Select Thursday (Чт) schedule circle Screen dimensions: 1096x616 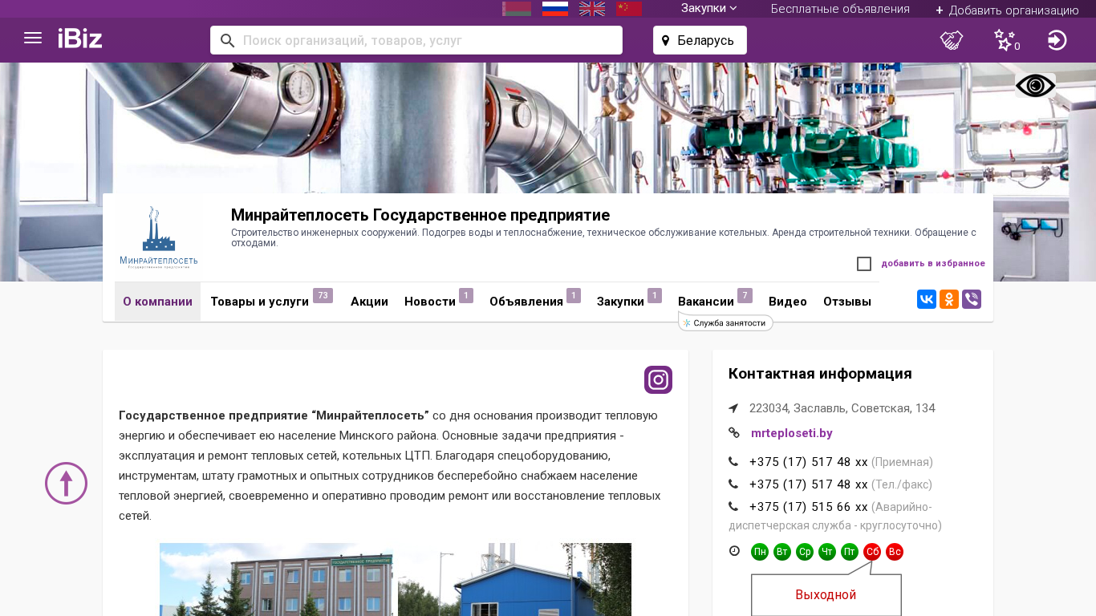click(827, 552)
